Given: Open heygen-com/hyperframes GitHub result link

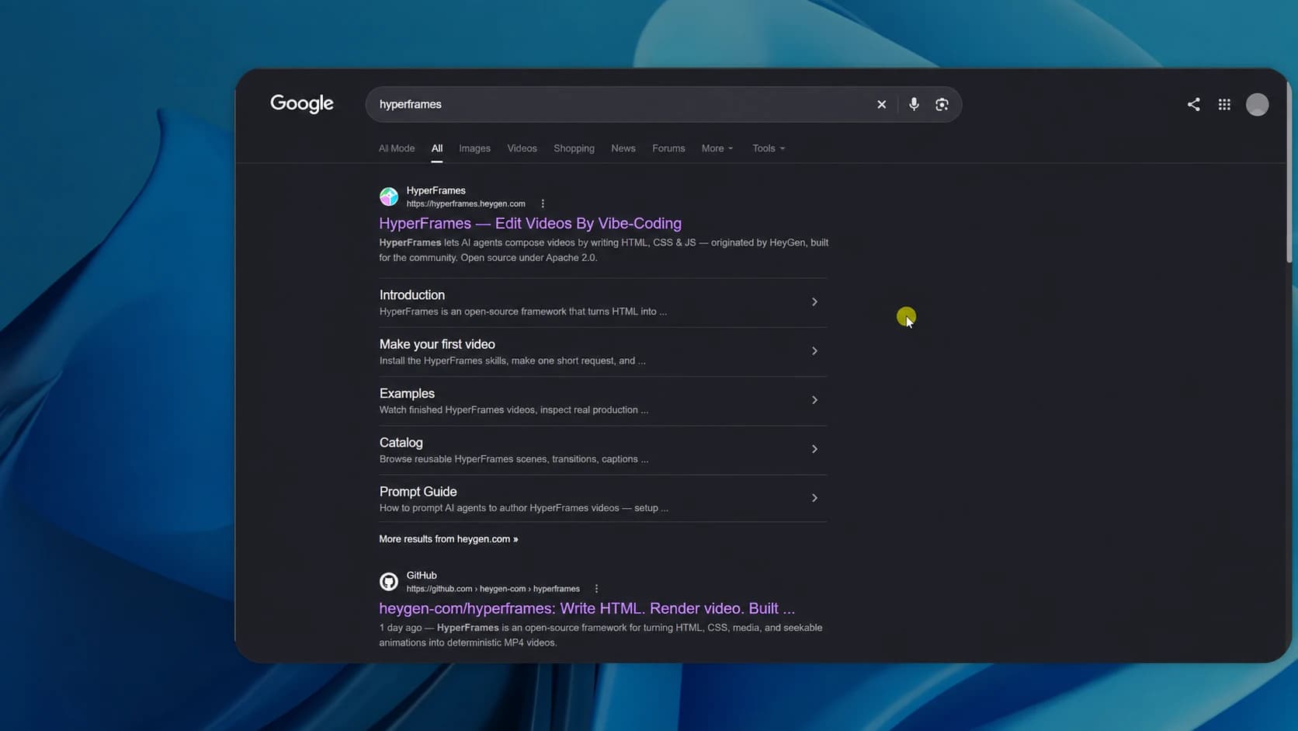Looking at the screenshot, I should (587, 608).
